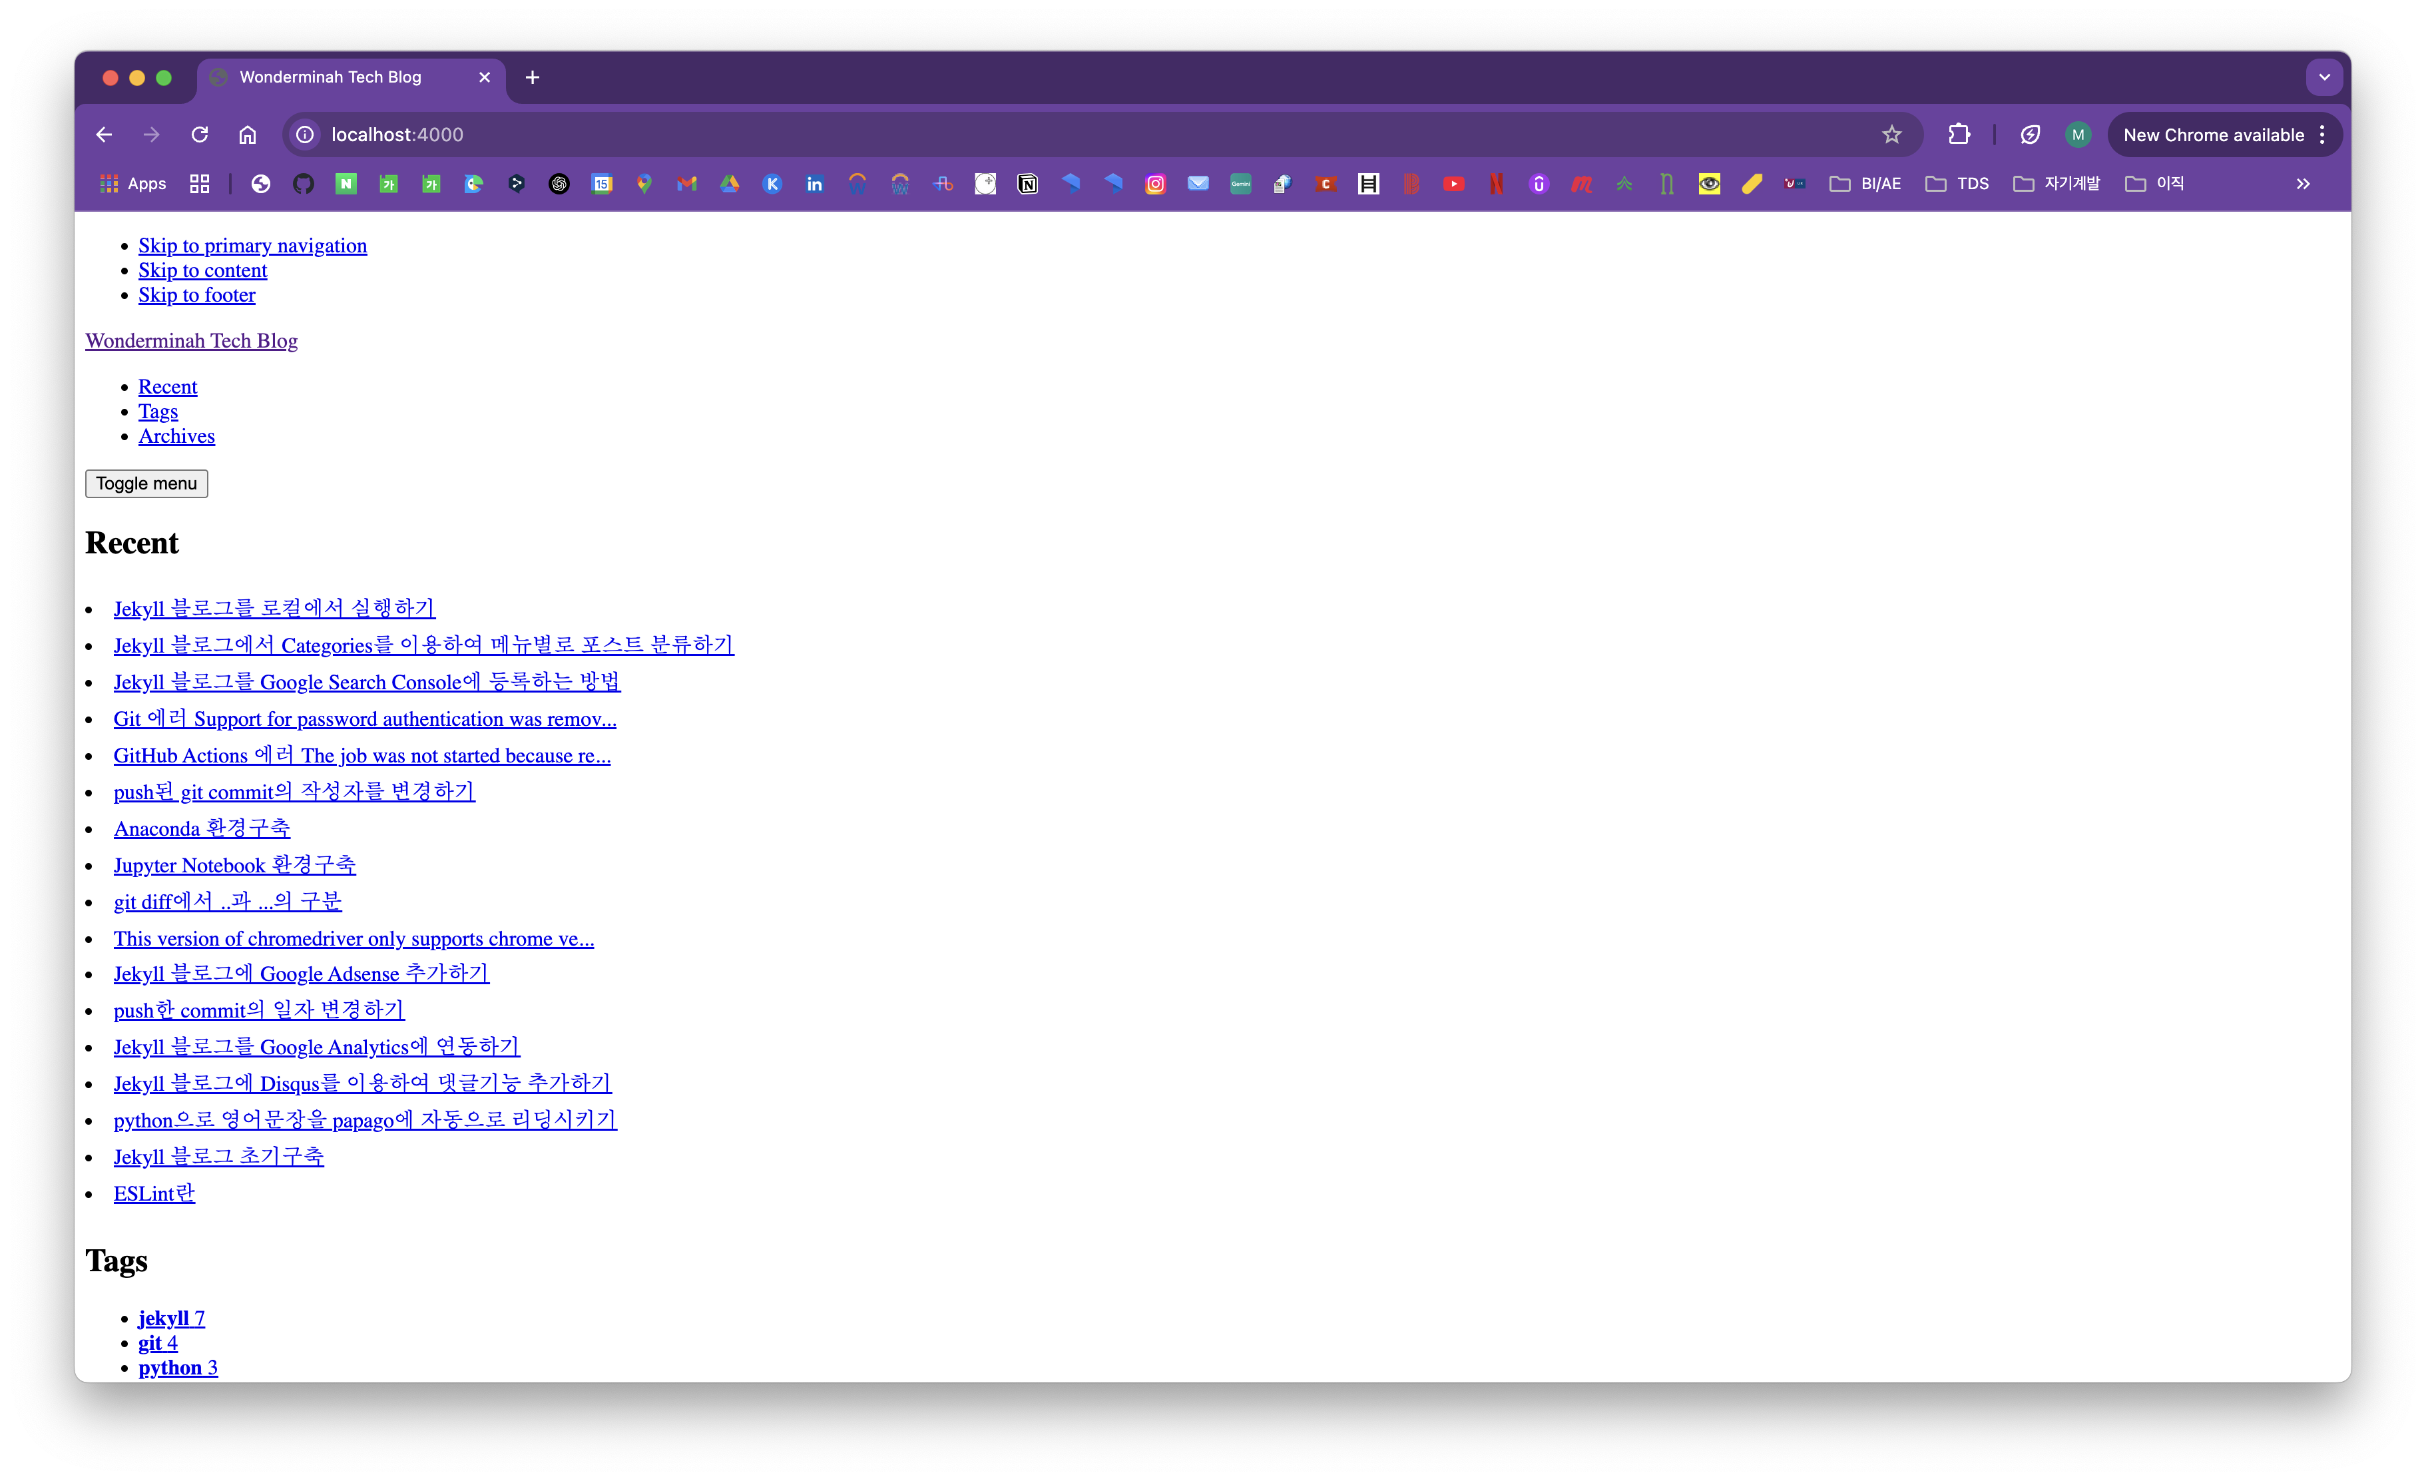This screenshot has width=2426, height=1481.
Task: Expand the TDS bookmarks folder
Action: pyautogui.click(x=1957, y=184)
